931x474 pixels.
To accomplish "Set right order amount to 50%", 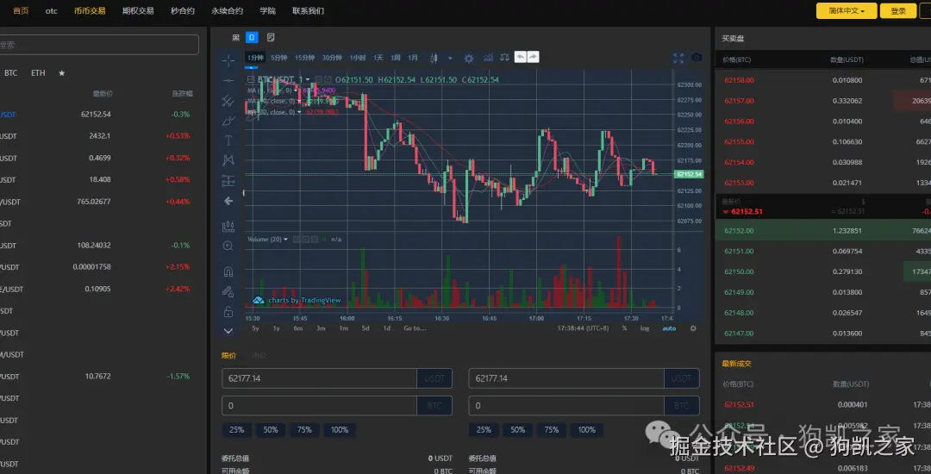I will point(518,429).
